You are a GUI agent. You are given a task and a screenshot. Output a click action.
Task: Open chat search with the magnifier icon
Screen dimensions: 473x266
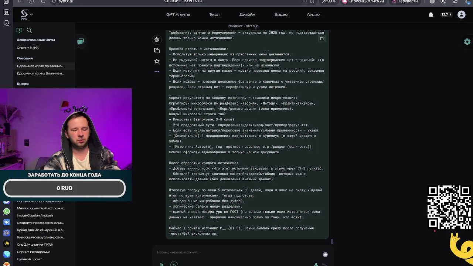(29, 30)
